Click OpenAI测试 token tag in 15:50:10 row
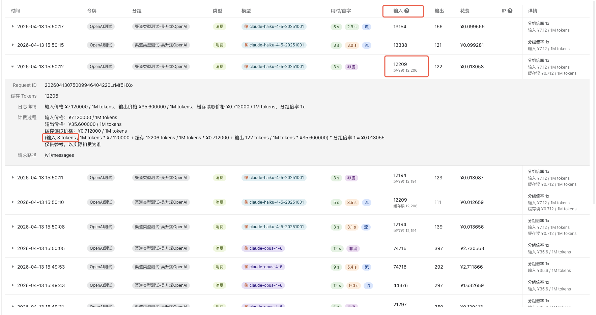Image resolution: width=596 pixels, height=315 pixels. [x=101, y=202]
